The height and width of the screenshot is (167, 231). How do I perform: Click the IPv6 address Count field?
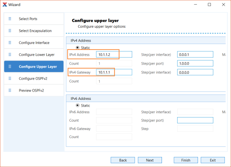[x=114, y=120]
